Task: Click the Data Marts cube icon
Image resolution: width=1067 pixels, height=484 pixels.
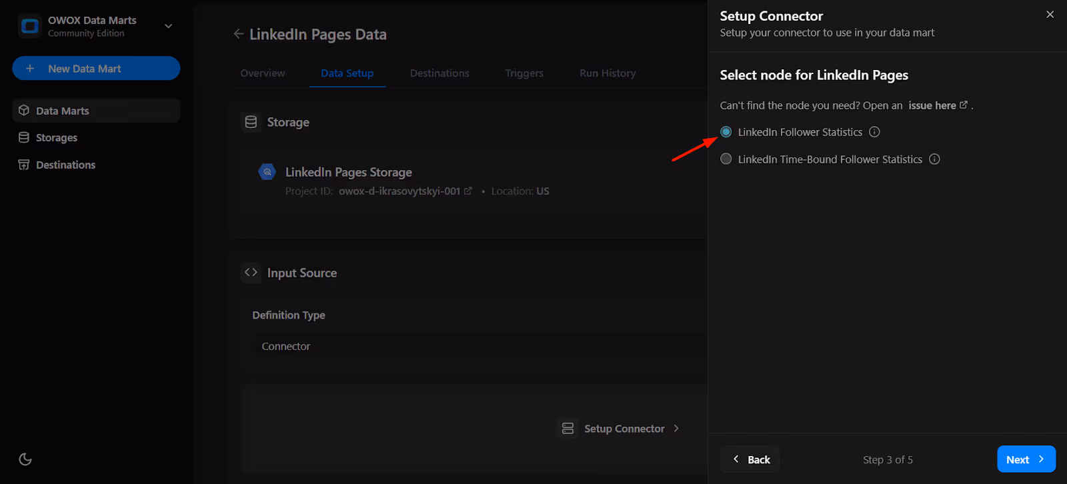Action: pyautogui.click(x=24, y=111)
